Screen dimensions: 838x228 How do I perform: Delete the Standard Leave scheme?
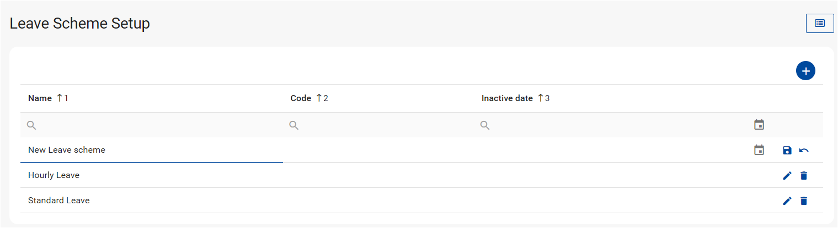804,201
